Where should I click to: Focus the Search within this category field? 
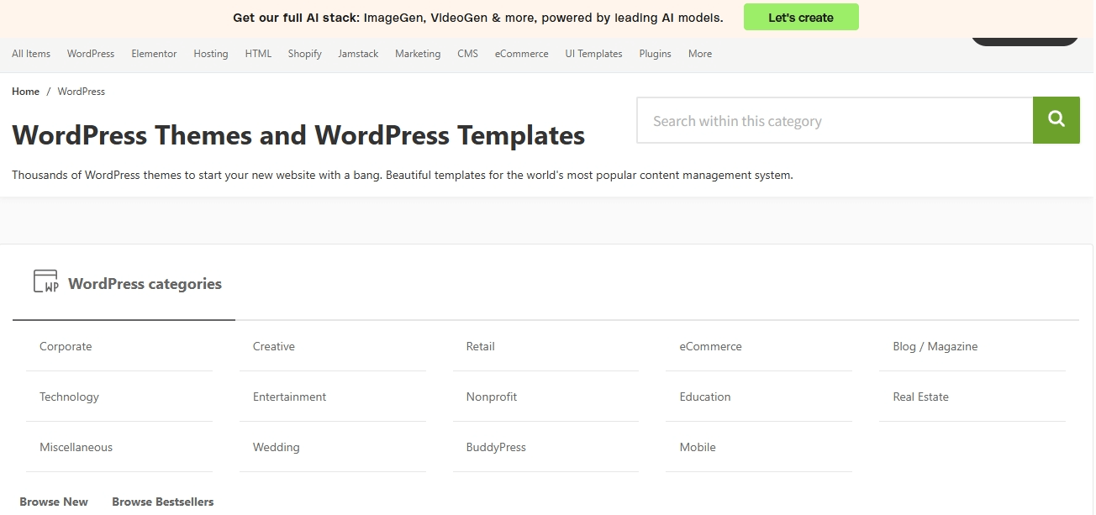(835, 120)
